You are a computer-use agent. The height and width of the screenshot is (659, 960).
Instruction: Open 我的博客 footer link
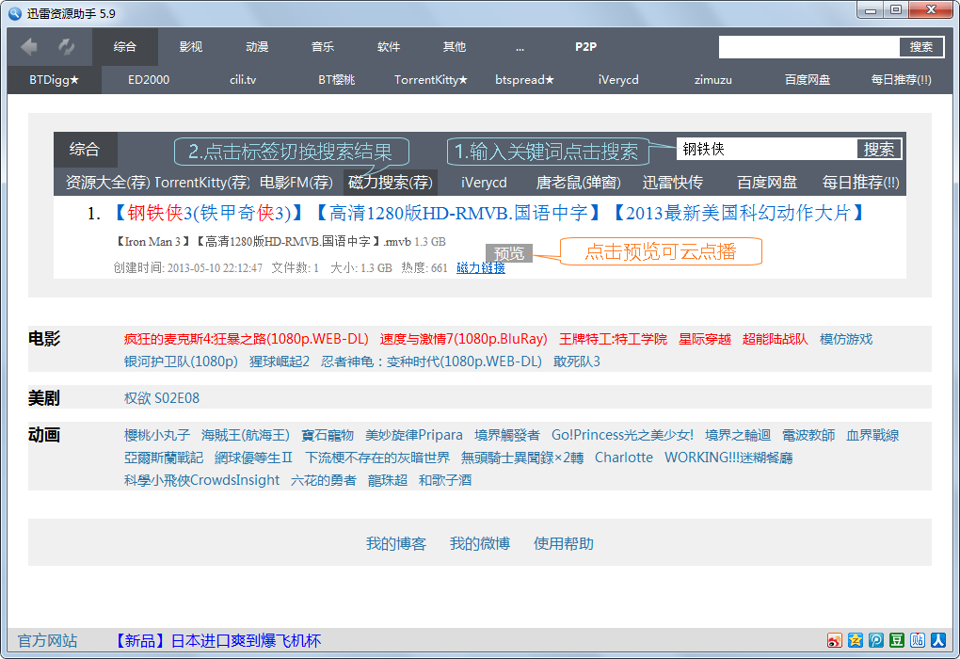(x=396, y=543)
